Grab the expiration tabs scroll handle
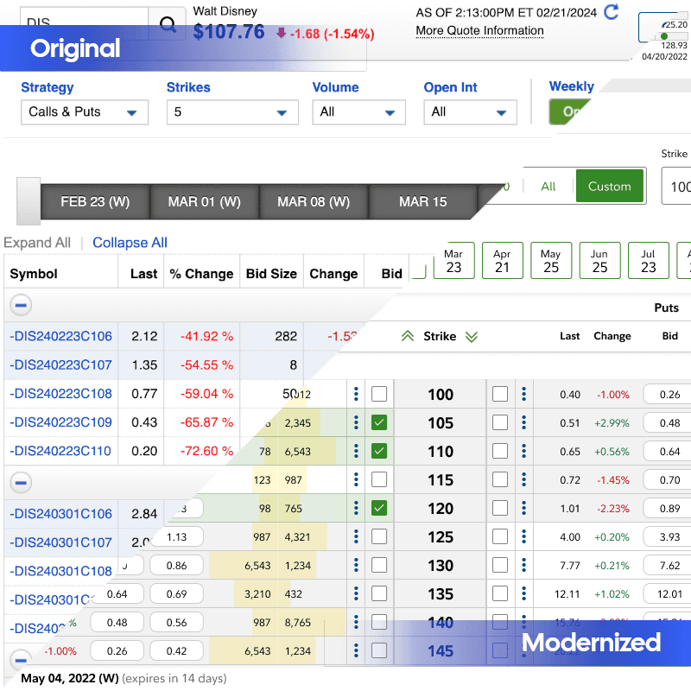The height and width of the screenshot is (691, 691). pos(29,201)
